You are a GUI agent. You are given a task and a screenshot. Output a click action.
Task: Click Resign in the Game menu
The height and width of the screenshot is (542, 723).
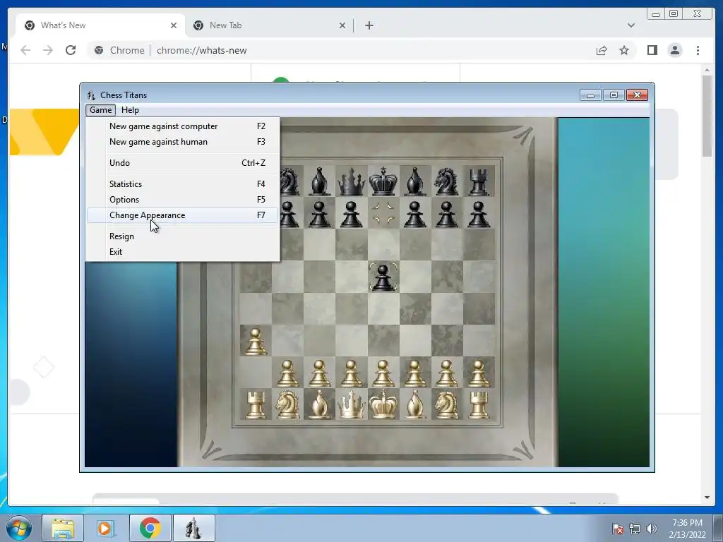183,236
